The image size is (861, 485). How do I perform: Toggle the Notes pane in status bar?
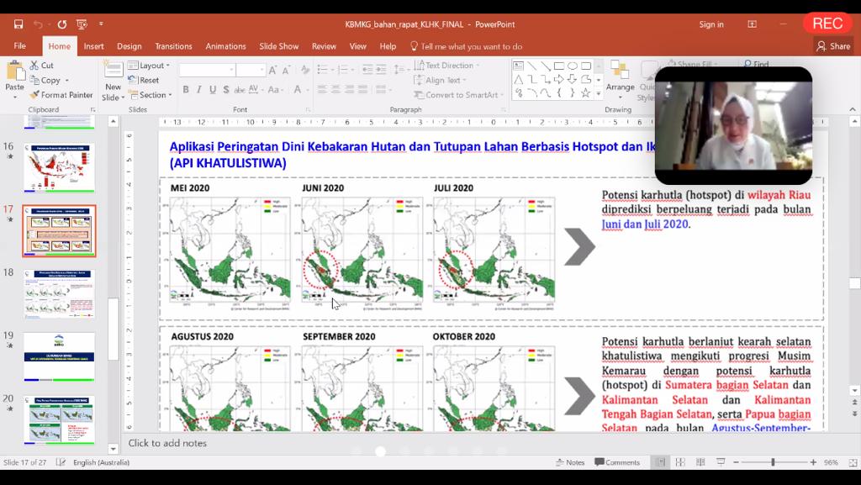[x=570, y=462]
